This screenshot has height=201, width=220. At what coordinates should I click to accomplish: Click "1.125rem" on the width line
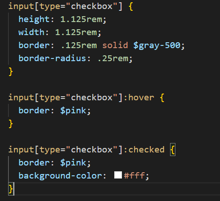76,32
